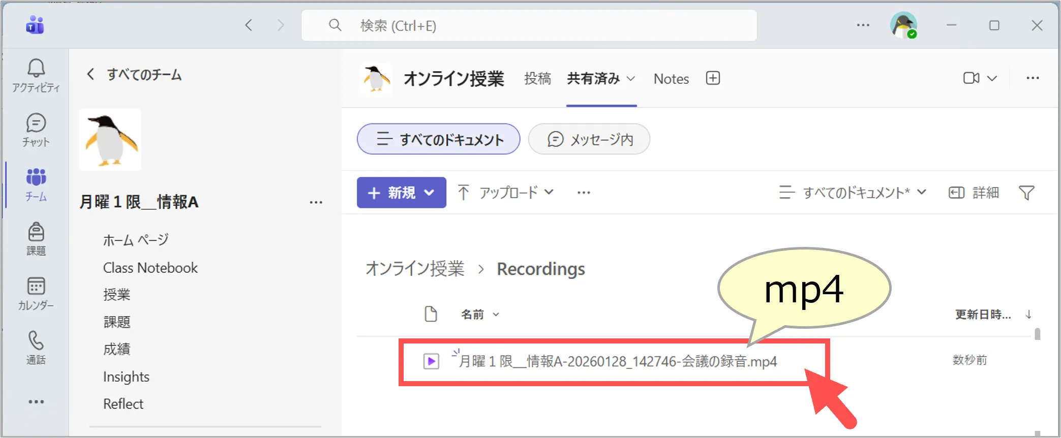The height and width of the screenshot is (438, 1061).
Task: Click the filter funnel icon
Action: click(x=1026, y=193)
